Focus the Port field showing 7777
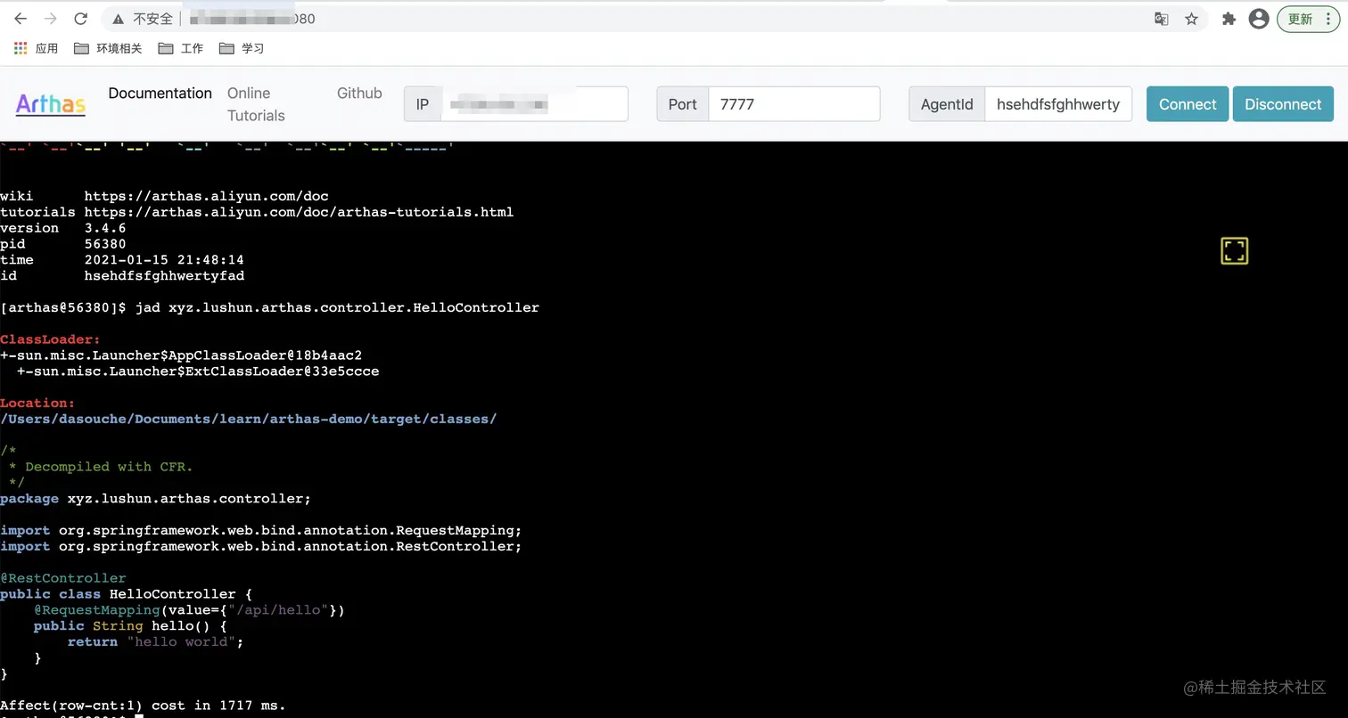 (x=793, y=104)
